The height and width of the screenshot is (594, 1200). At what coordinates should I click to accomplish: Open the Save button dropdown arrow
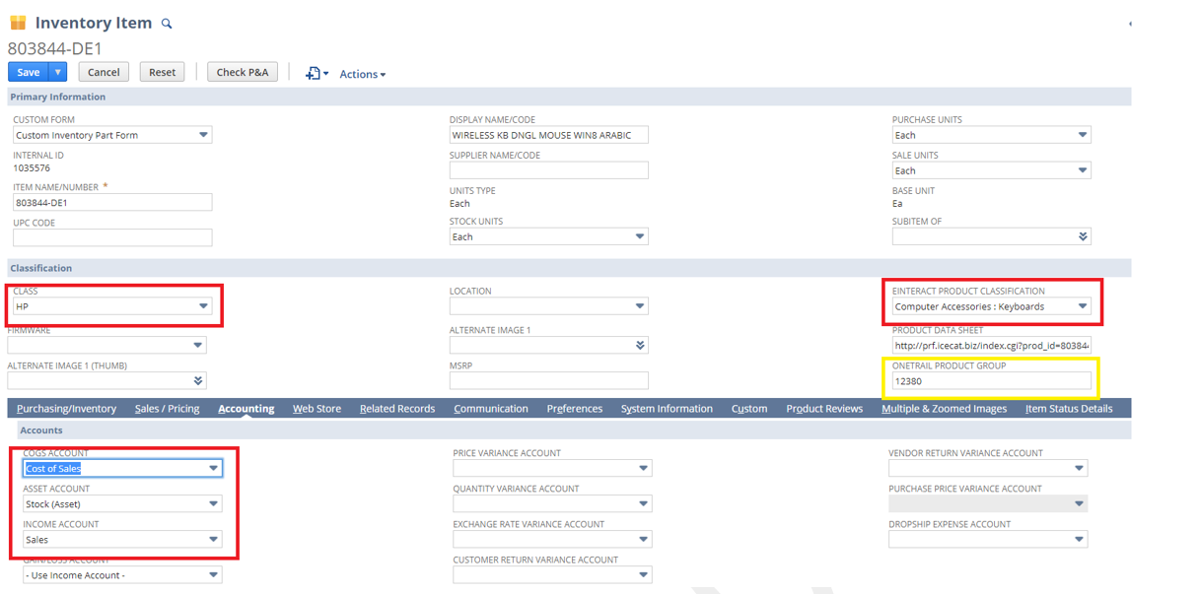pos(58,72)
